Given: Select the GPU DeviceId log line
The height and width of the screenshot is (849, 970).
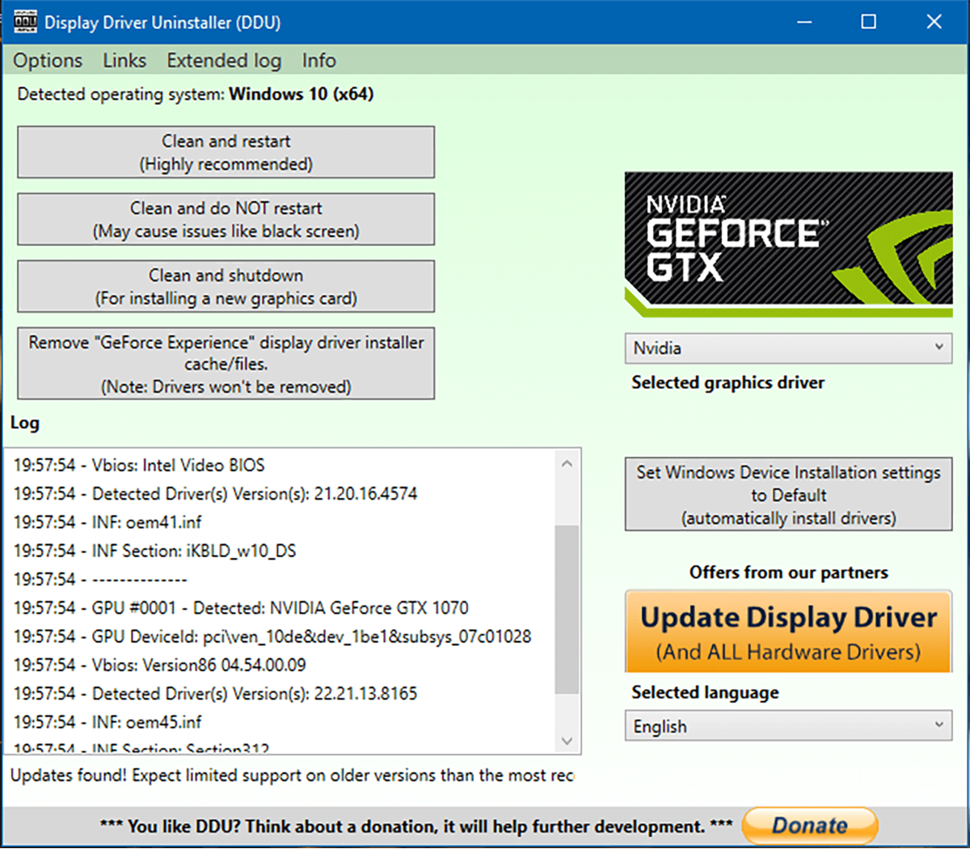Looking at the screenshot, I should click(272, 636).
